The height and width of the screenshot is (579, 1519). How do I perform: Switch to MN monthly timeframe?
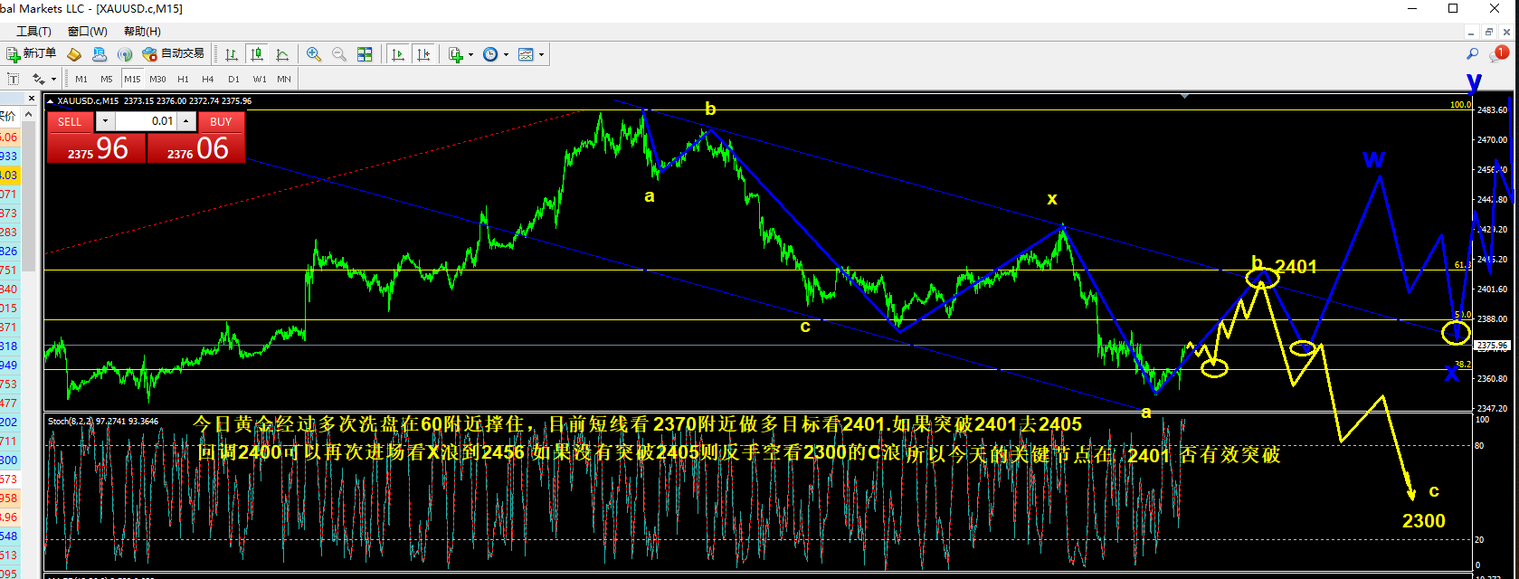(284, 79)
